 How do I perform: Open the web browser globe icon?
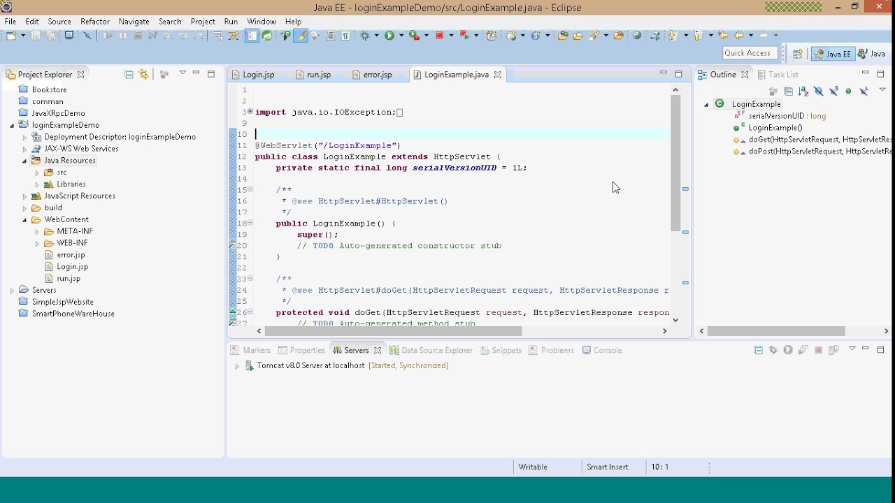pos(636,35)
